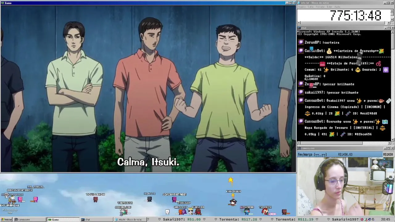
Task: Click the 20:45 clock in the taskbar
Action: point(385,220)
